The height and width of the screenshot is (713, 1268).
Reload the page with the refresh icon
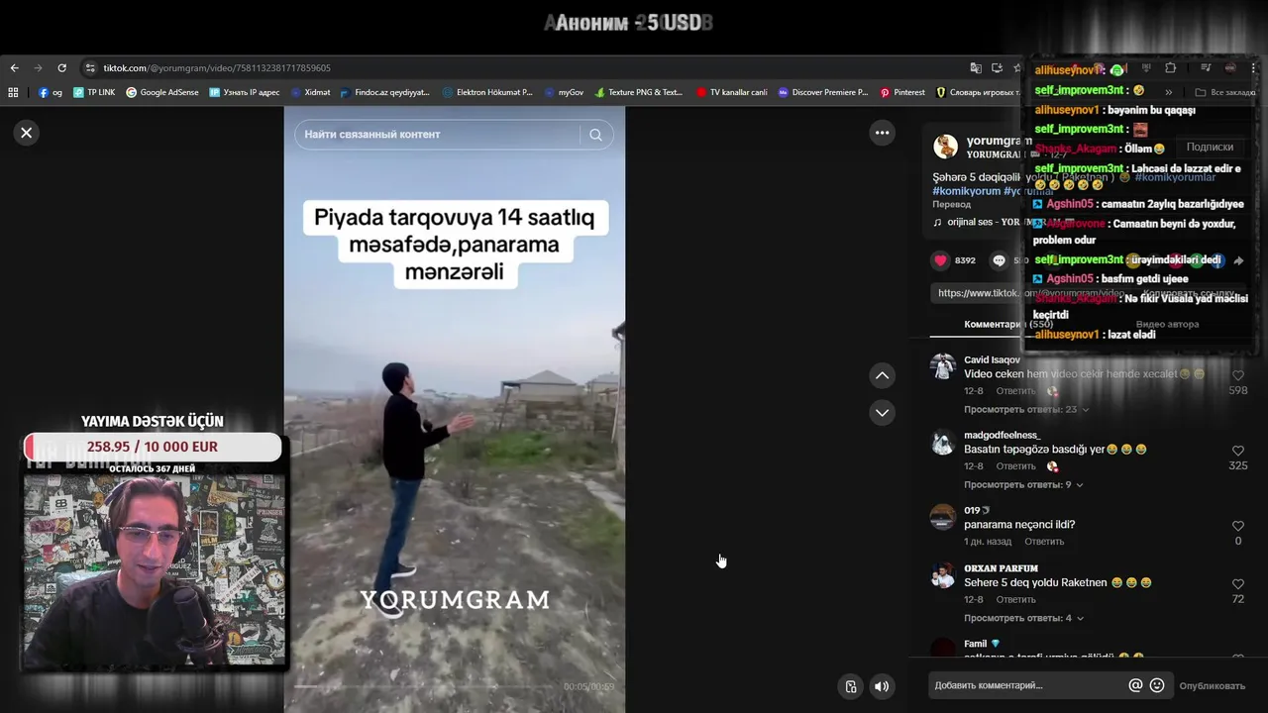(61, 68)
